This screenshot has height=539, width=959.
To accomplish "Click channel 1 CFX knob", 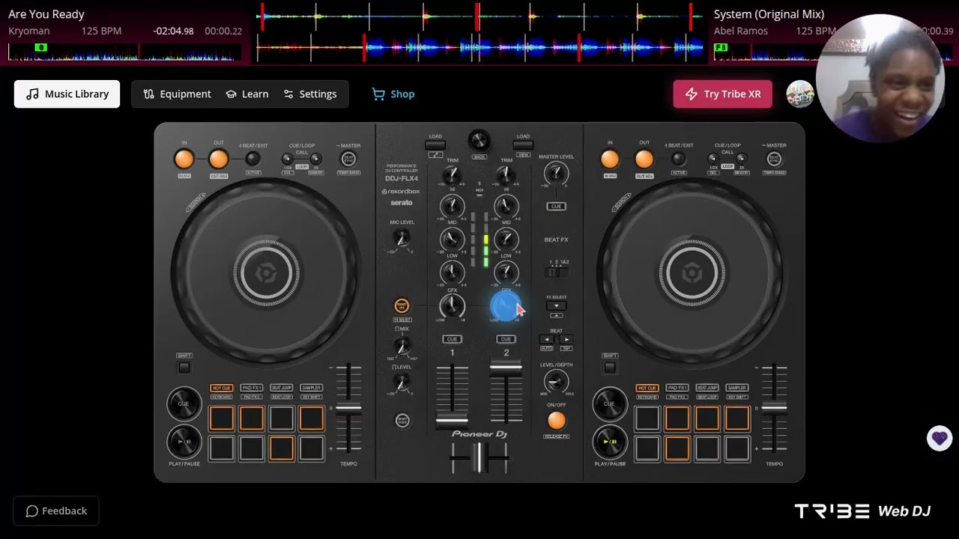I will (452, 305).
